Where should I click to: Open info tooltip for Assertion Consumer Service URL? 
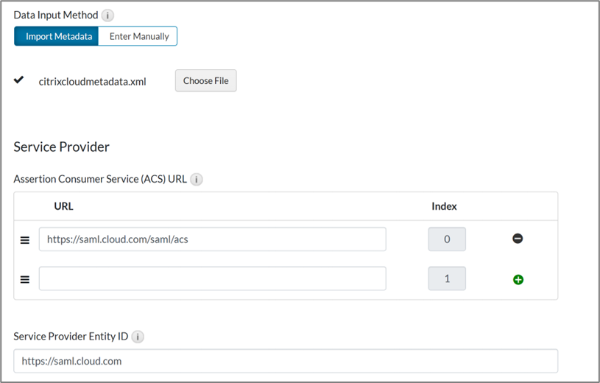(197, 179)
